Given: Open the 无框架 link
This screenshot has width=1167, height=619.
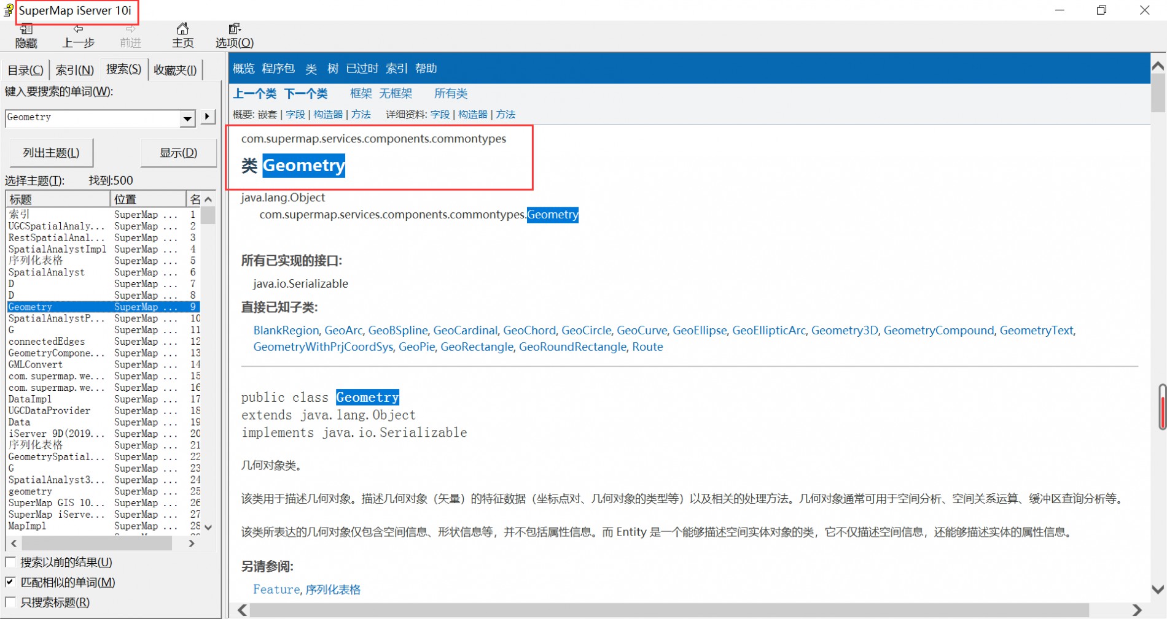Looking at the screenshot, I should pyautogui.click(x=396, y=93).
